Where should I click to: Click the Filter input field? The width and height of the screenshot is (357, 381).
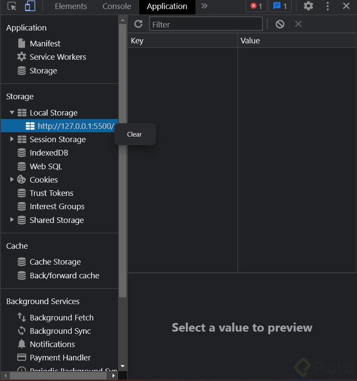pyautogui.click(x=206, y=24)
